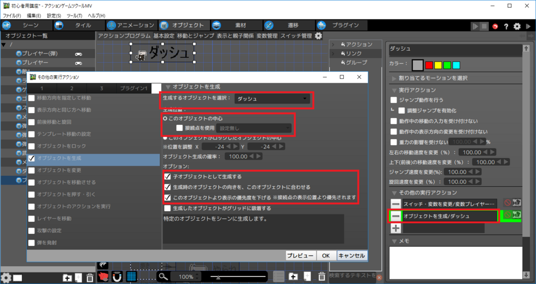Image resolution: width=536 pixels, height=284 pixels.
Task: Switch to dialog page tab 2
Action: (x=72, y=88)
